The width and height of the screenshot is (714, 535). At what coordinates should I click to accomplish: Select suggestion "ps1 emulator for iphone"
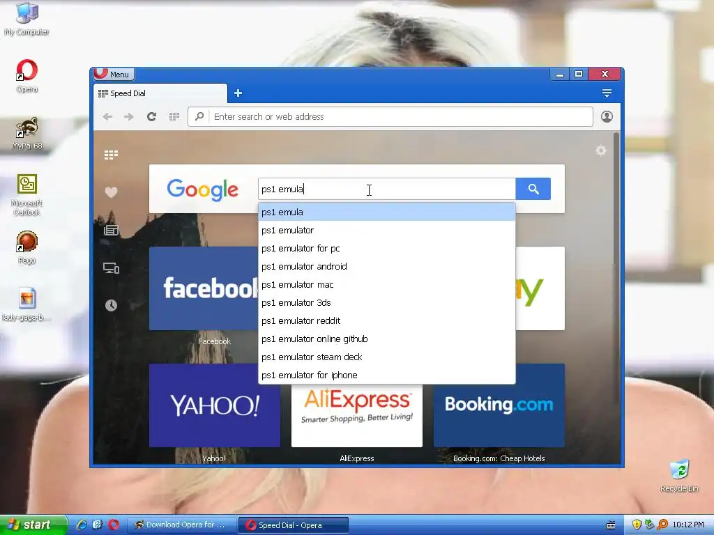click(x=386, y=375)
